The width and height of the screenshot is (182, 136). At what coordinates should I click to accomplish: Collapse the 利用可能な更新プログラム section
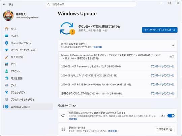click(173, 45)
